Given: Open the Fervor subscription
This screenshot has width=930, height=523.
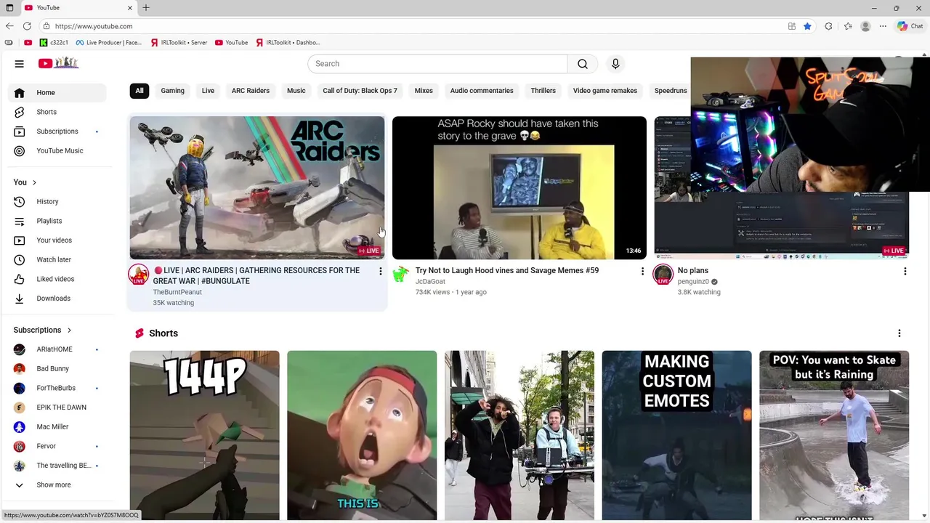Looking at the screenshot, I should click(x=57, y=446).
